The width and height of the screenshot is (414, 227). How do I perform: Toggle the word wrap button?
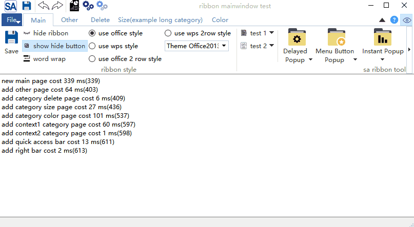45,59
